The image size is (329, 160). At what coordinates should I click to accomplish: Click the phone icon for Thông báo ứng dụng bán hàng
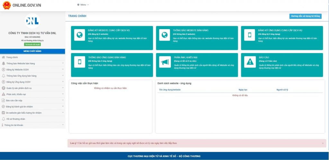pyautogui.click(x=80, y=62)
